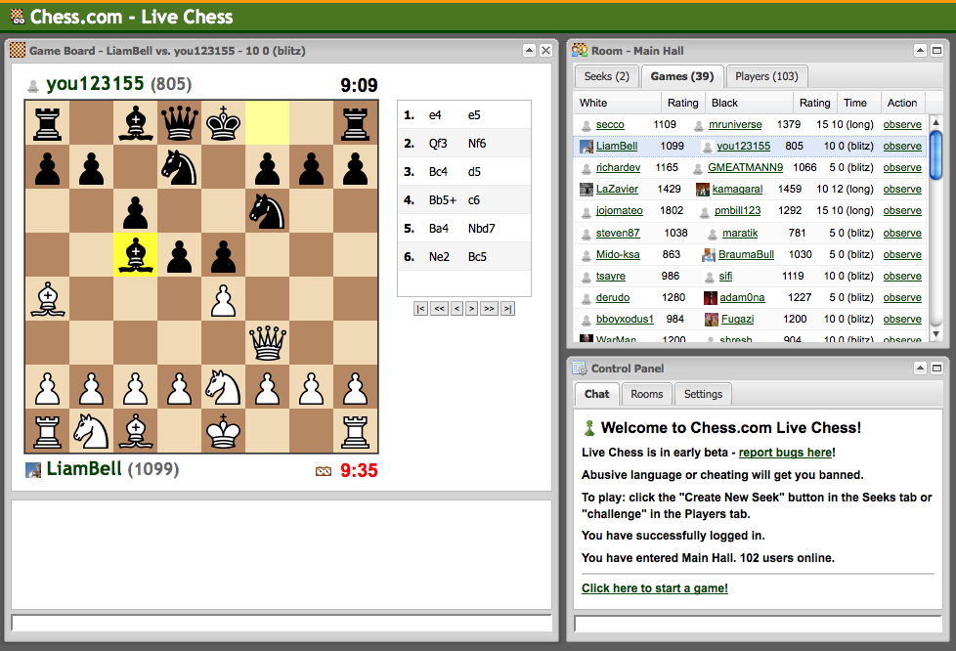Click the black rook on h8
Screen dimensions: 956x651
pos(356,123)
